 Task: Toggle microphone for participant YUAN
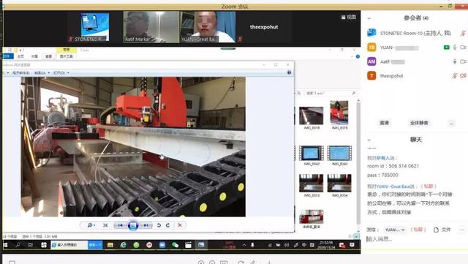click(455, 48)
